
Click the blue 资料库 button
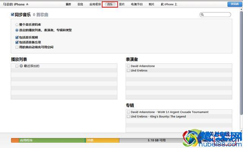tap(235, 4)
